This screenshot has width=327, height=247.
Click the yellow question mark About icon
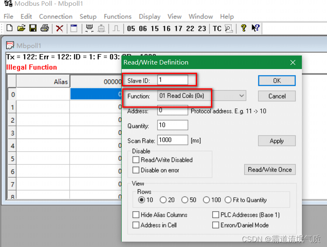click(x=244, y=28)
